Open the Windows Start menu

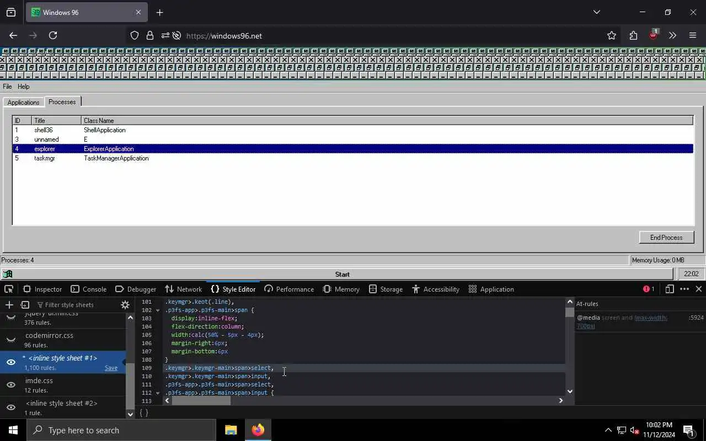coord(13,430)
